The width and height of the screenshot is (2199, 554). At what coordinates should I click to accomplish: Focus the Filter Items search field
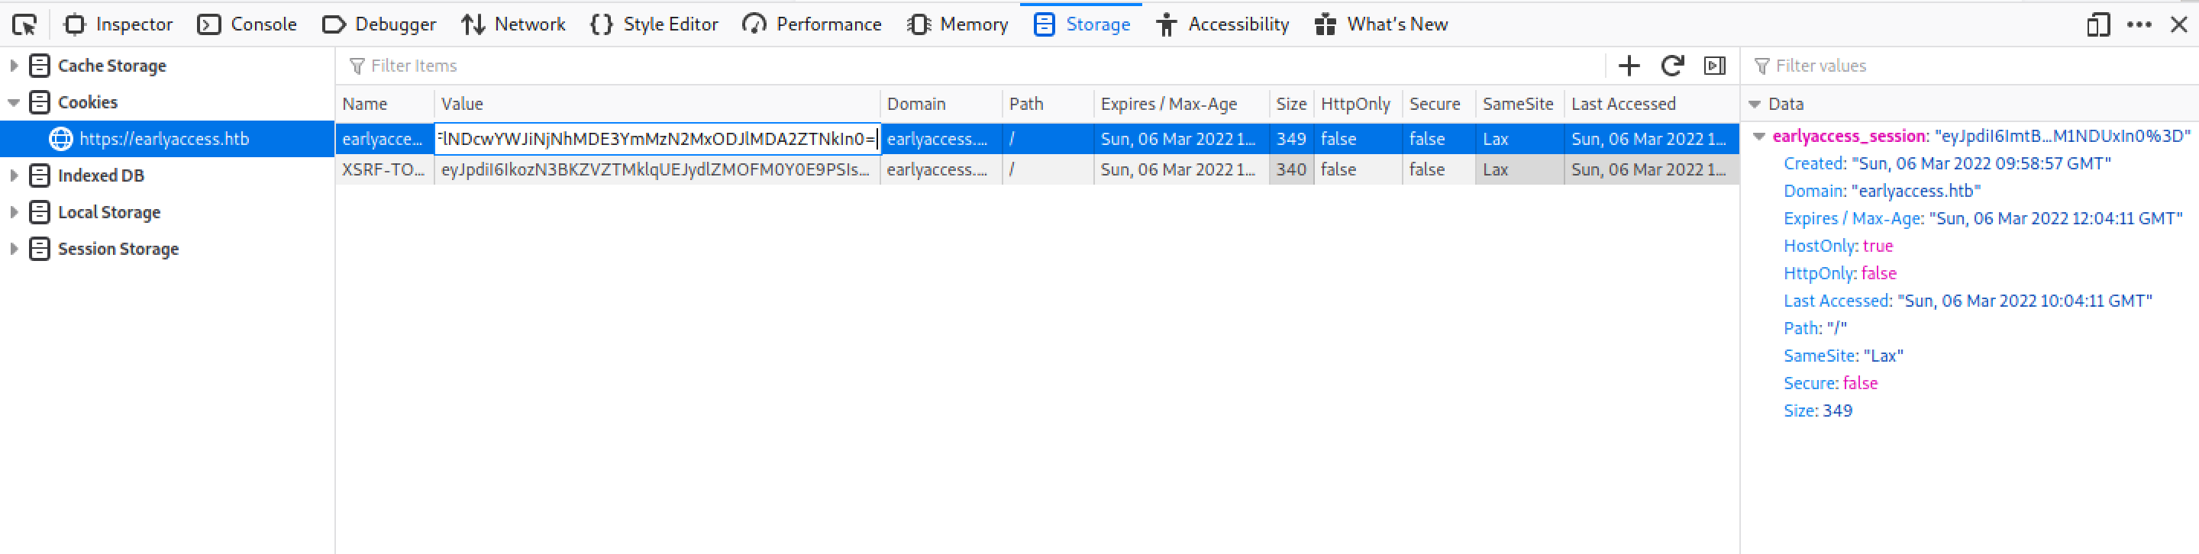[971, 66]
